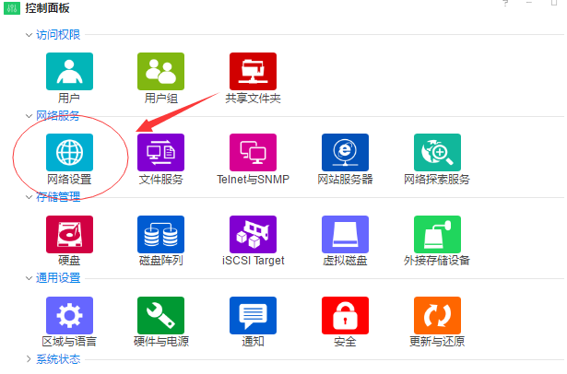This screenshot has width=567, height=374.
Task: Open the 用户组 (User Group) icon
Action: pyautogui.click(x=160, y=71)
